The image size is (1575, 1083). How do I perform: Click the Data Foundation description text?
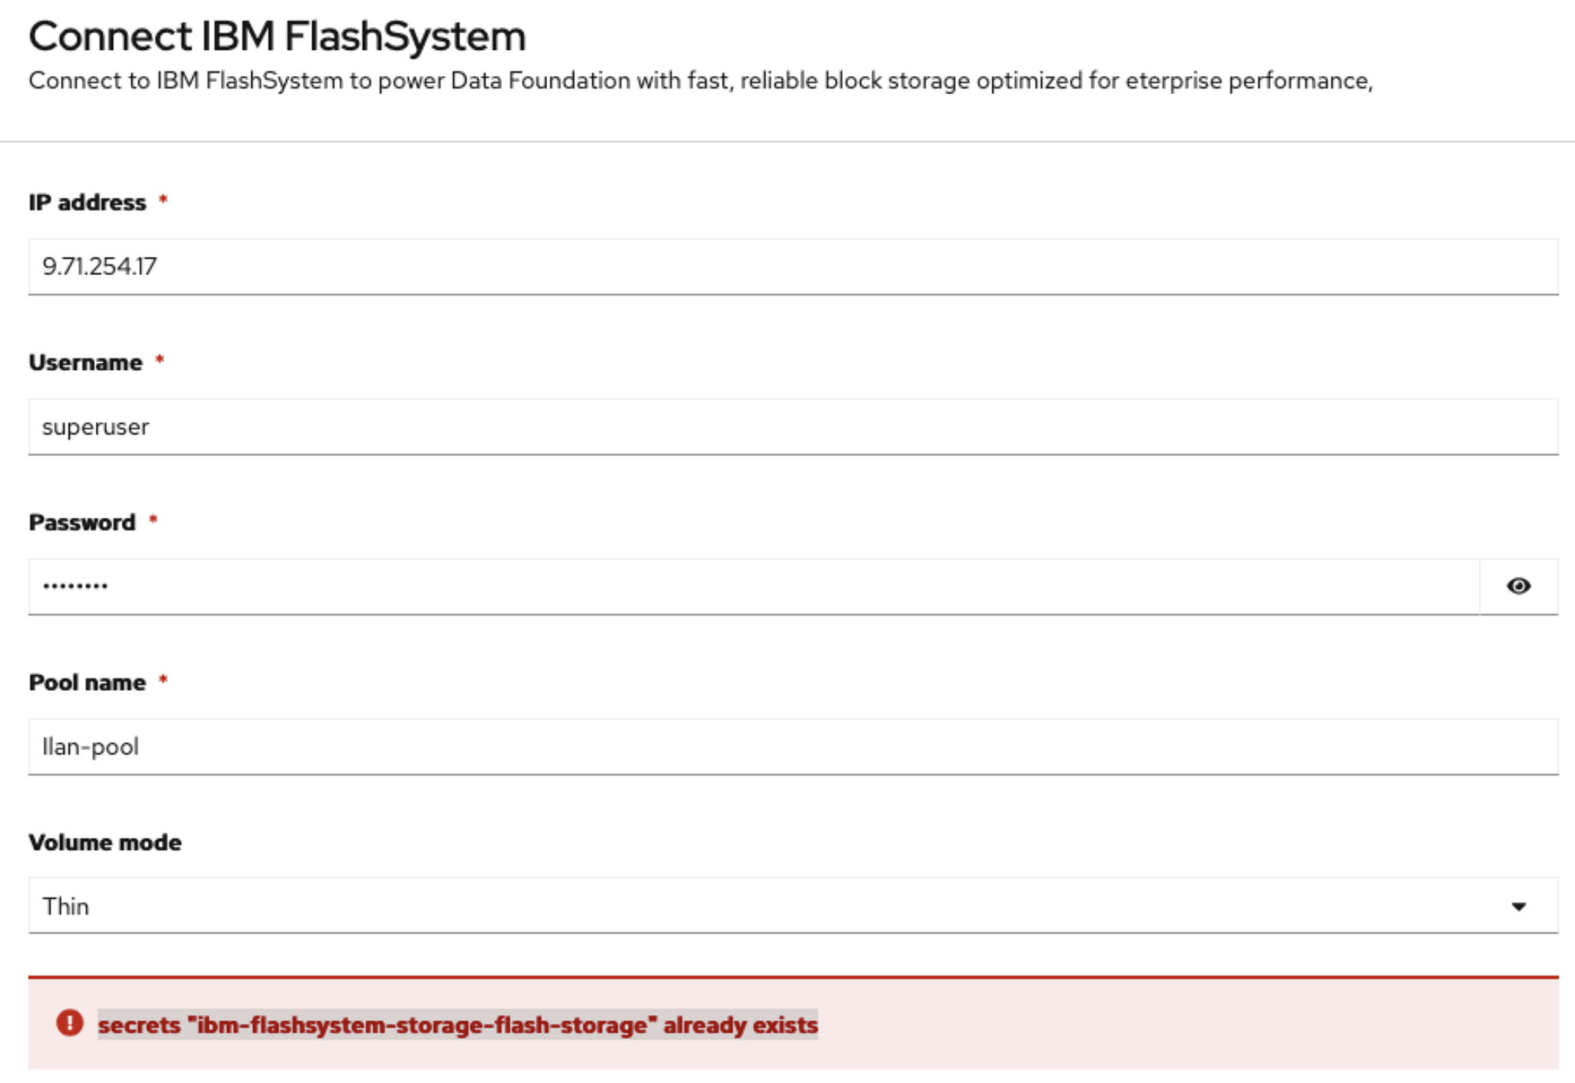click(700, 81)
